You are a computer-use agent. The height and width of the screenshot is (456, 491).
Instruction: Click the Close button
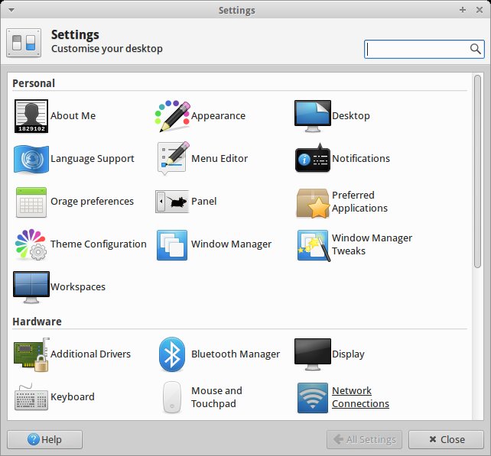tap(446, 439)
